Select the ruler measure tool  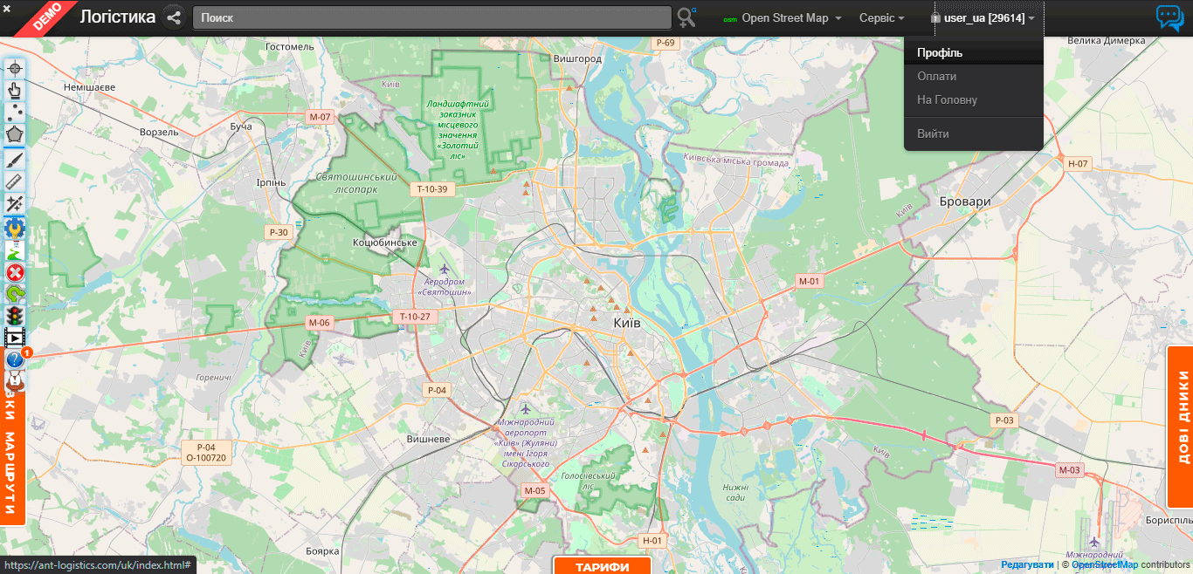coord(15,181)
